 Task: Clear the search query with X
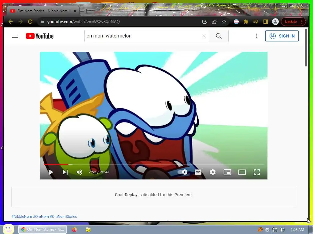pos(203,36)
